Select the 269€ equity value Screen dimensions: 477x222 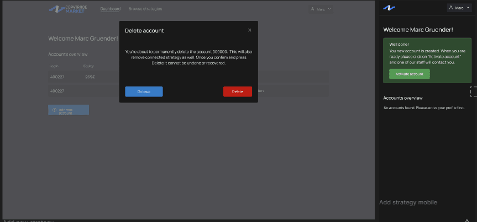(x=90, y=77)
